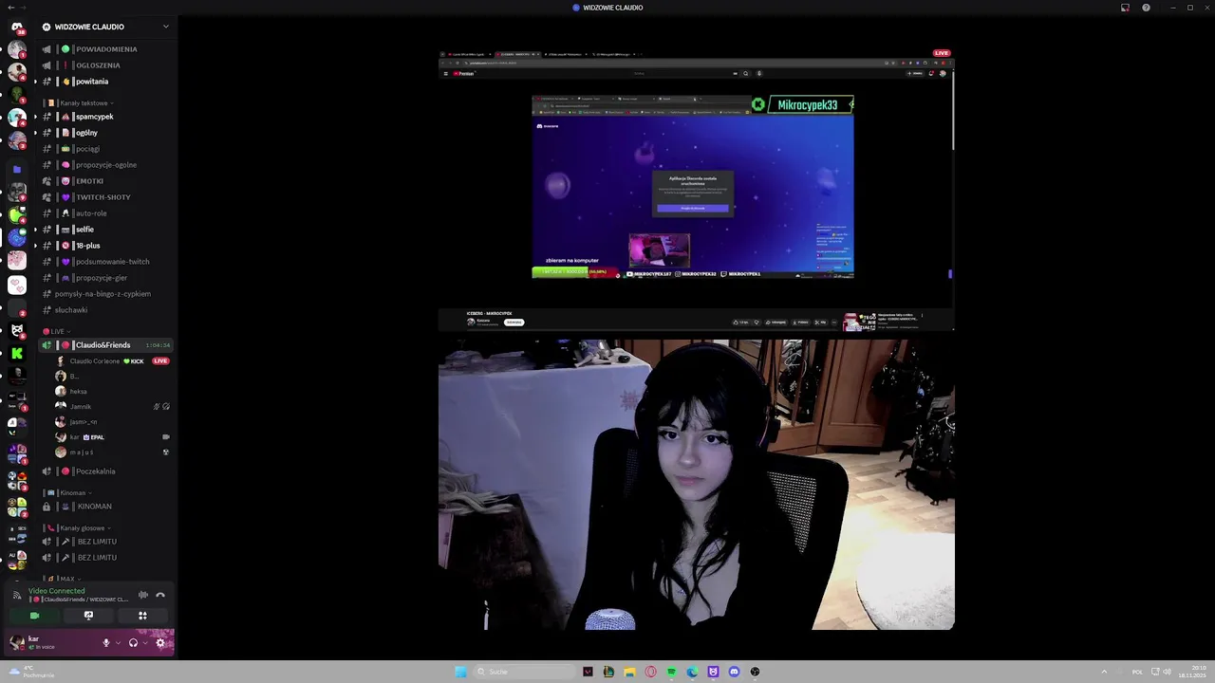Open File Explorer from the taskbar
The image size is (1215, 683).
pyautogui.click(x=629, y=672)
